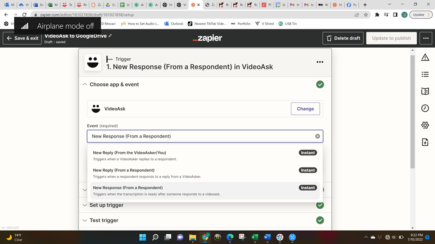Select New Response (From a Respondent) option
The width and height of the screenshot is (435, 244).
(x=205, y=191)
